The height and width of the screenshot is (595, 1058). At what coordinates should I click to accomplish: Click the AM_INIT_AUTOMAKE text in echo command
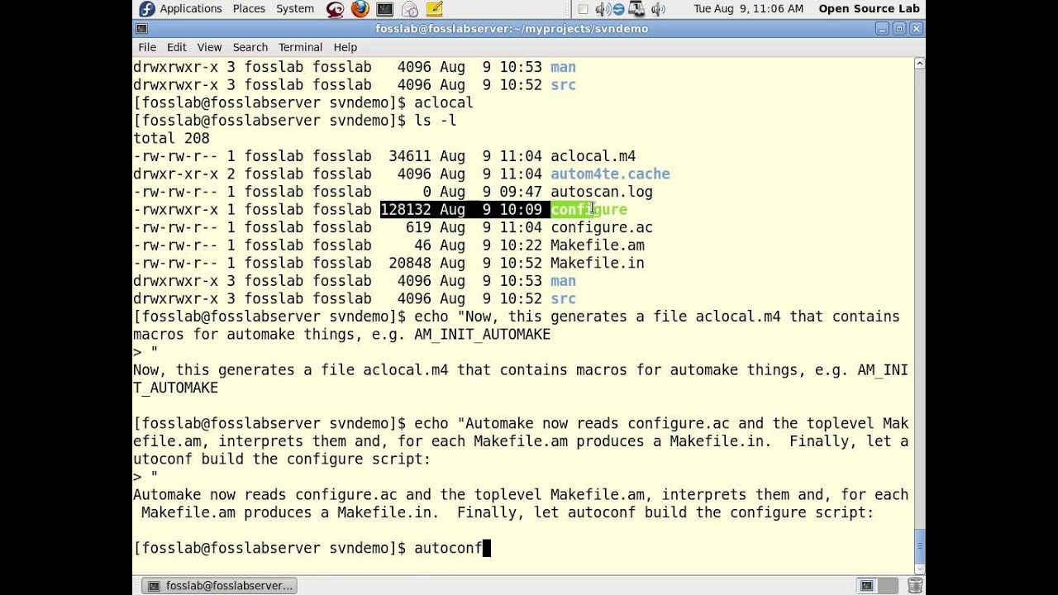(483, 335)
